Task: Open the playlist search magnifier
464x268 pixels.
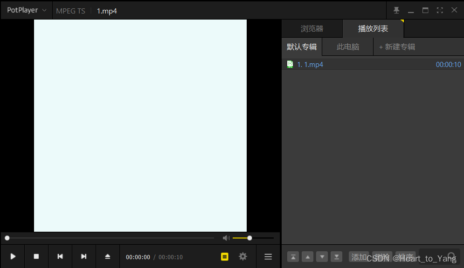Action: (451, 256)
